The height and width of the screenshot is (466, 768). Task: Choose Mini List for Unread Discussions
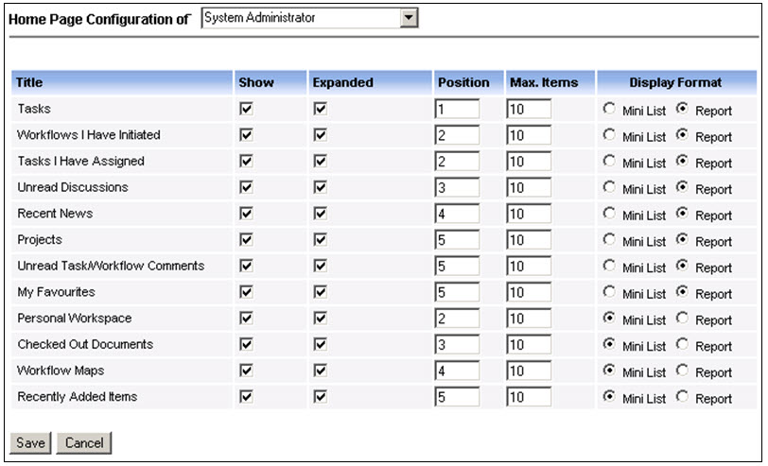(609, 187)
